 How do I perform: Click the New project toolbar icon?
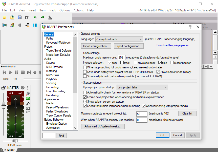5,17
